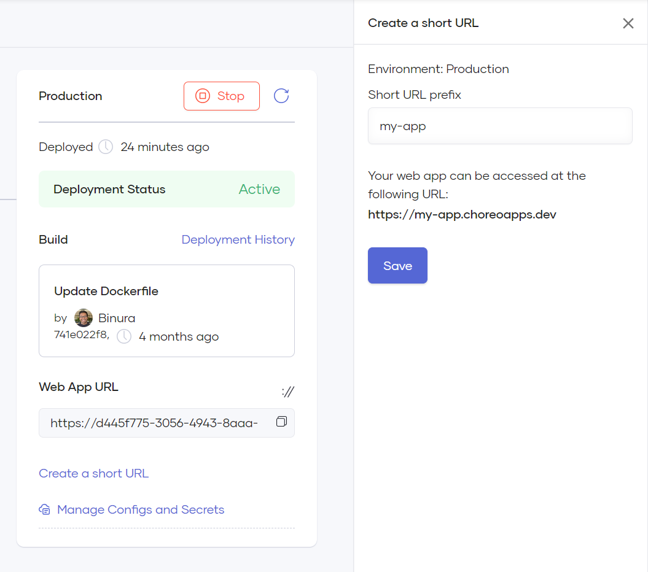Click the clock icon beside Deployed
This screenshot has height=572, width=648.
106,147
